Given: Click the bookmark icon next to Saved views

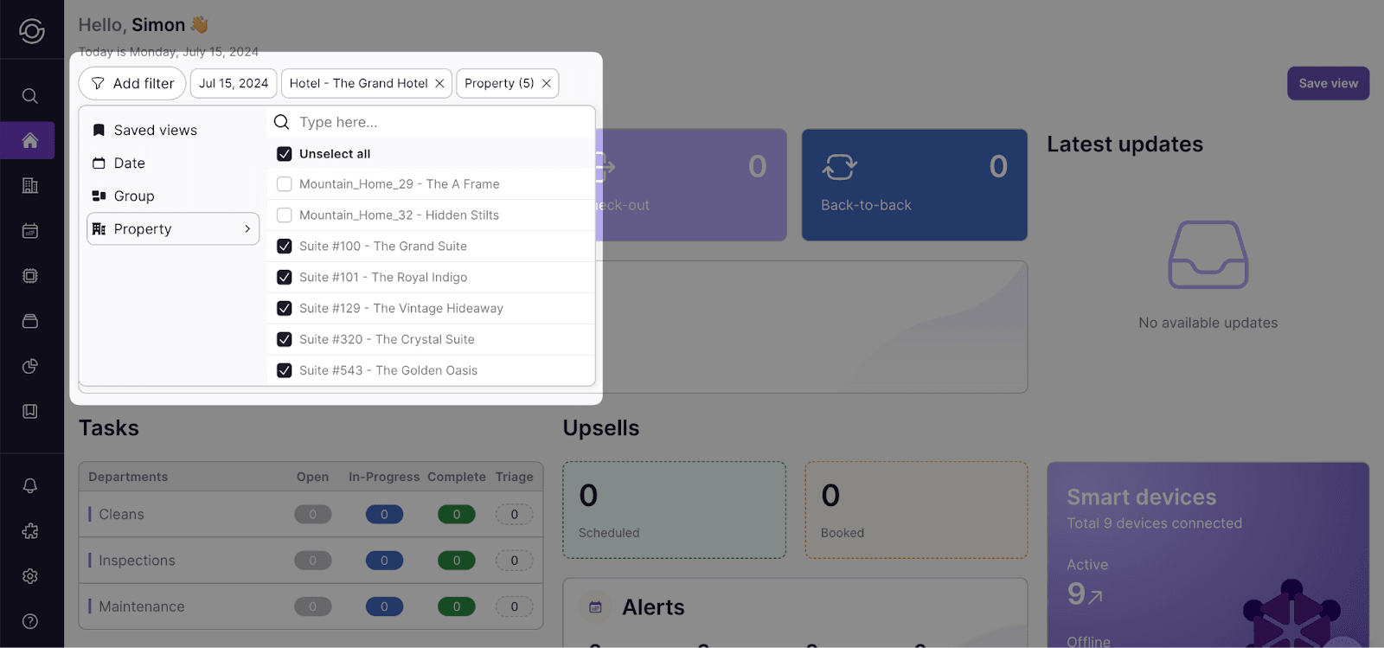Looking at the screenshot, I should click(x=99, y=130).
